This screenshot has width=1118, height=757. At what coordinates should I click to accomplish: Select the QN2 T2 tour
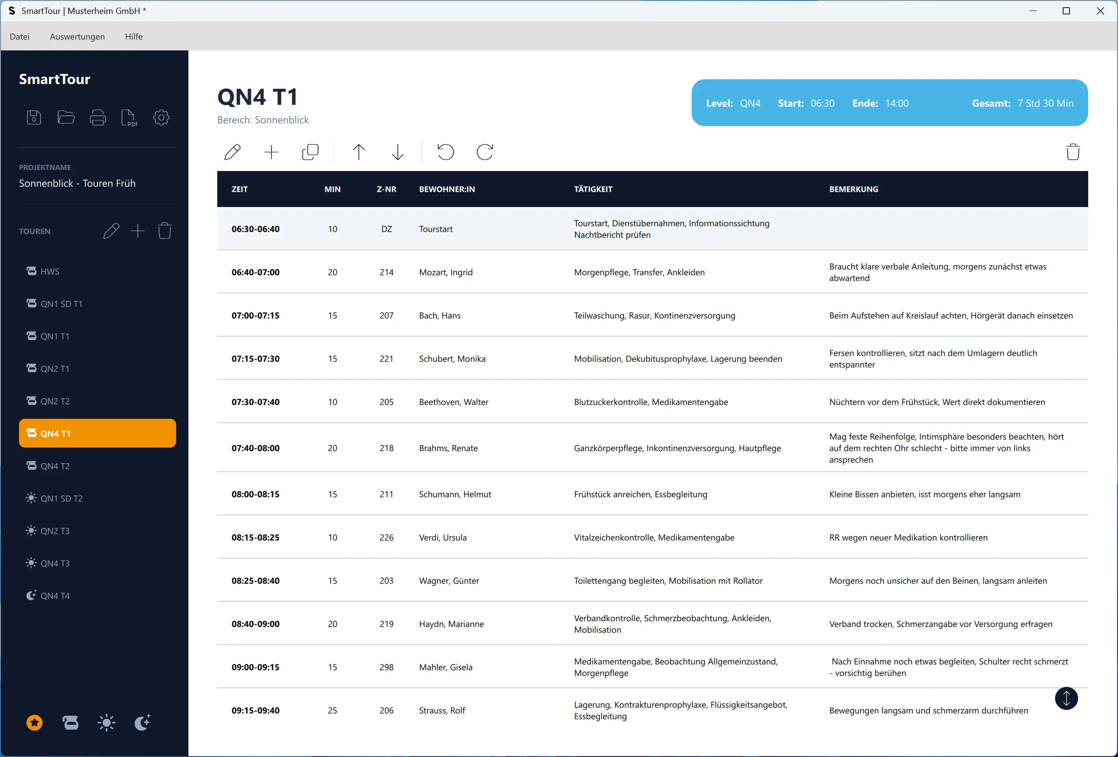(55, 401)
